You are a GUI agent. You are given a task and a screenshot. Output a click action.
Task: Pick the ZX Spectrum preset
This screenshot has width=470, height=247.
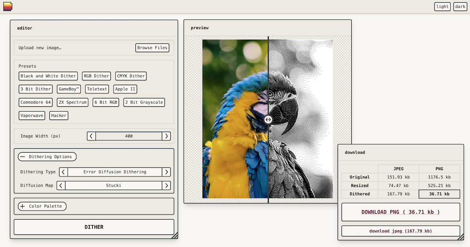tap(73, 102)
